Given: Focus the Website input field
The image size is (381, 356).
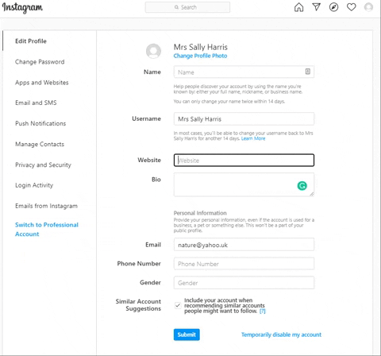Looking at the screenshot, I should pos(244,161).
